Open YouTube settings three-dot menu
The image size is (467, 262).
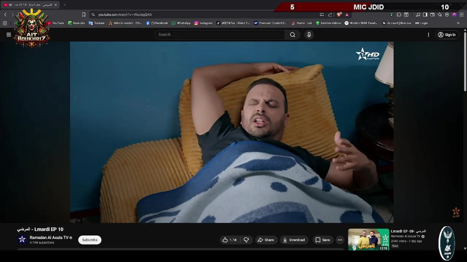pyautogui.click(x=428, y=35)
